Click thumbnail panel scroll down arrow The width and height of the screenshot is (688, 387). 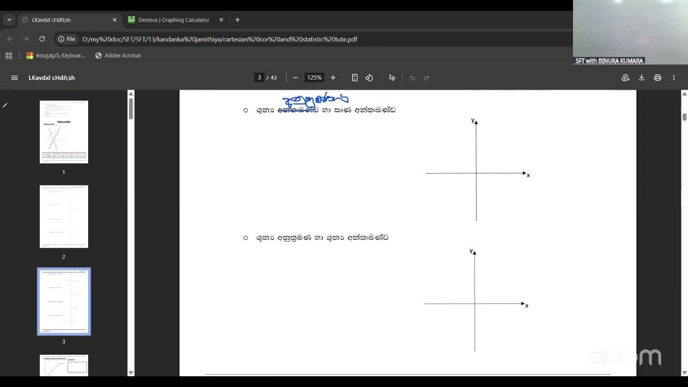point(131,372)
